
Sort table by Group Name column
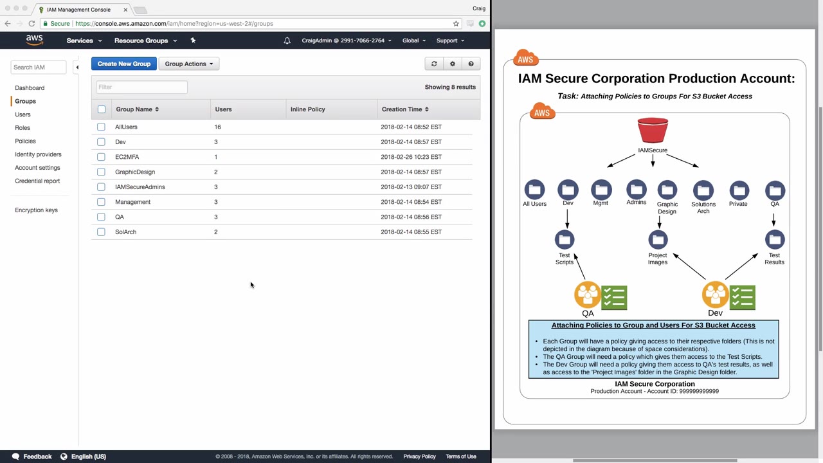coord(137,109)
